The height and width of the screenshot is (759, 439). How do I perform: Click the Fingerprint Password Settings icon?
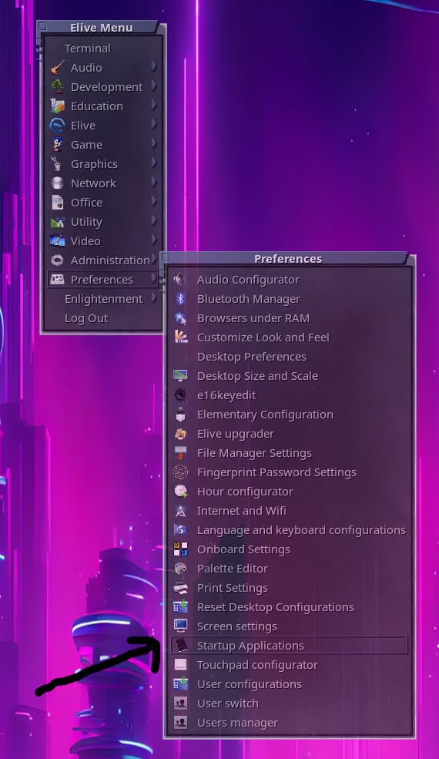[x=180, y=472]
